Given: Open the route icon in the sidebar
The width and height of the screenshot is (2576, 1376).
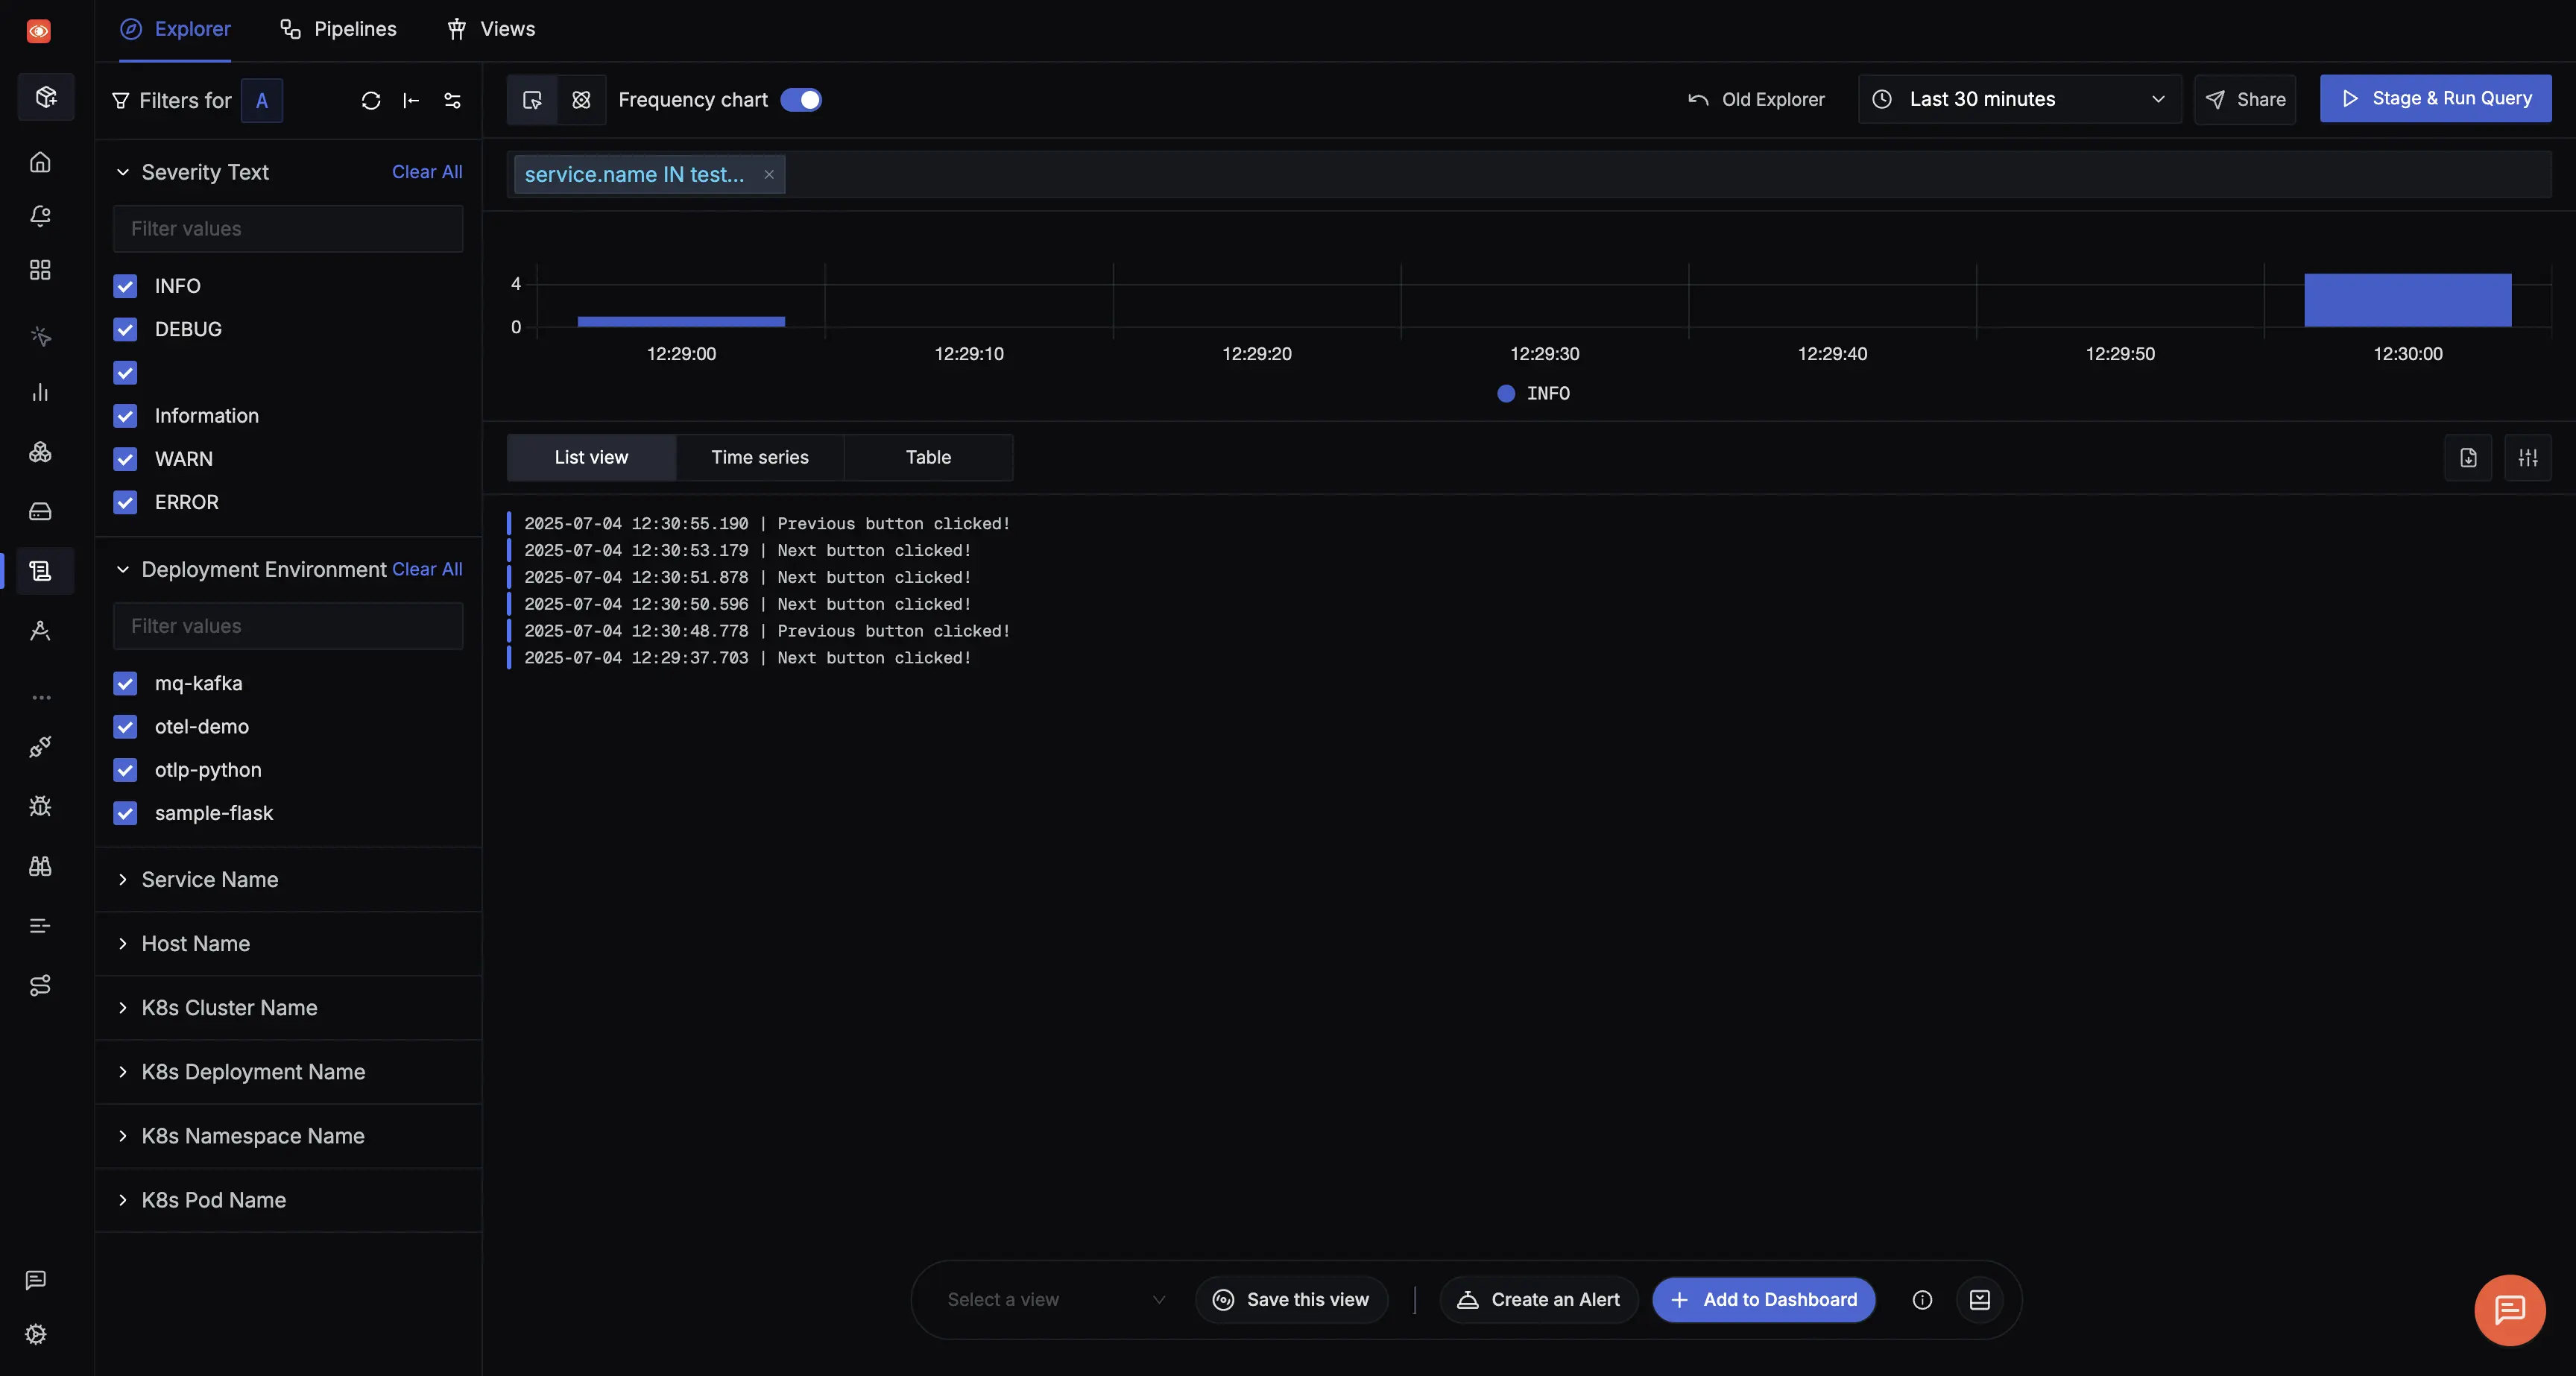Looking at the screenshot, I should coord(40,986).
